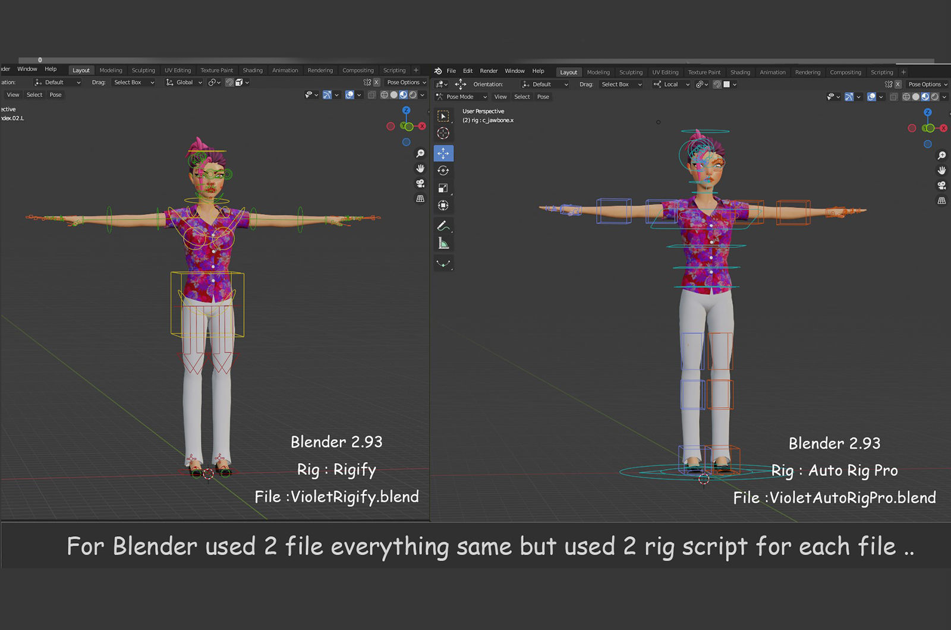Screen dimensions: 951x630
Task: Add workspace with plus in right window
Action: (903, 73)
